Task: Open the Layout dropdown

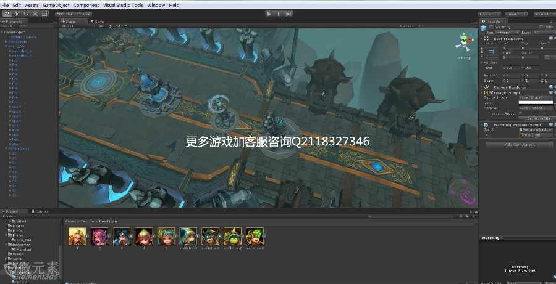Action: (x=516, y=14)
